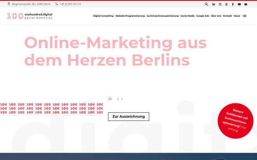
Task: Open the Über Uns menu item
Action: (216, 16)
